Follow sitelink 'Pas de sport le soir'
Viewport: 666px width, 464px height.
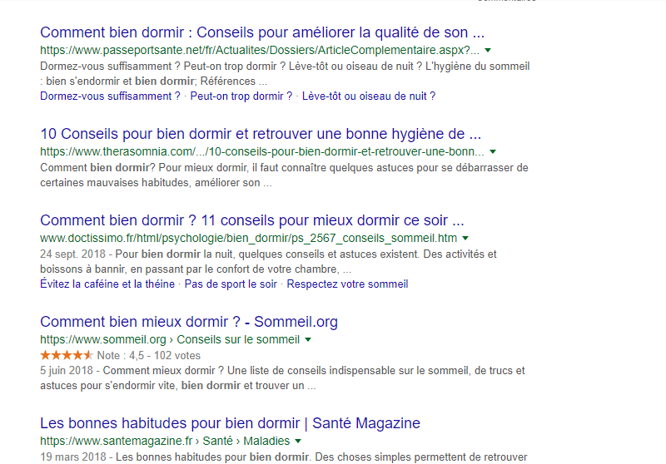(231, 284)
